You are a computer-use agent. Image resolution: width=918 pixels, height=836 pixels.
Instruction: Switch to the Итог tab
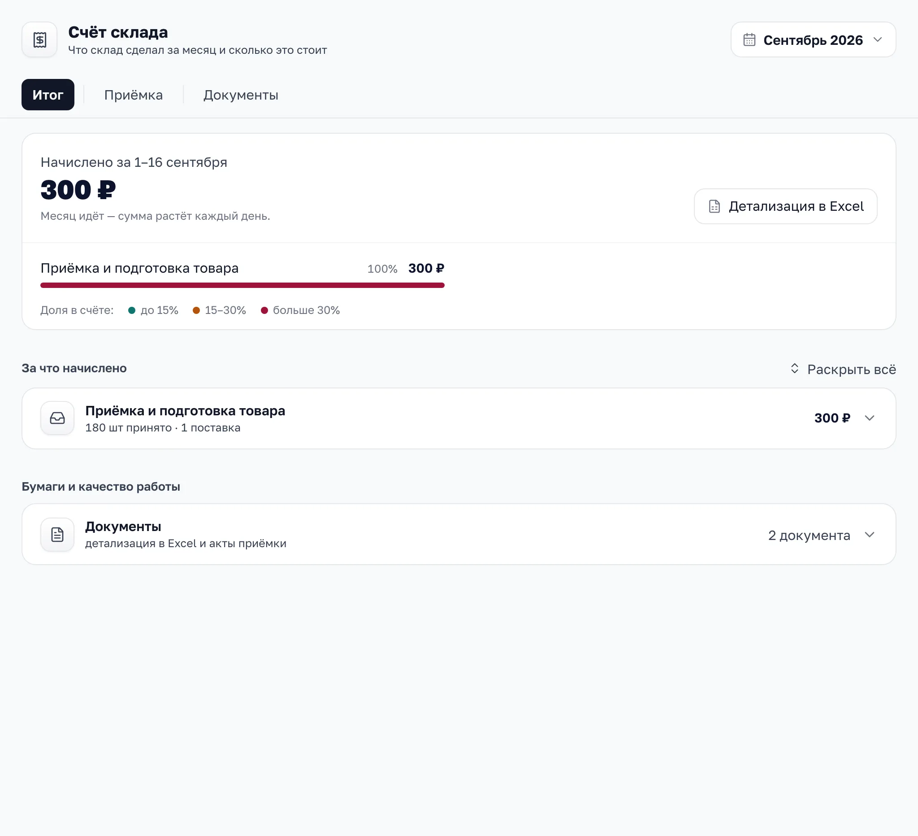point(48,95)
